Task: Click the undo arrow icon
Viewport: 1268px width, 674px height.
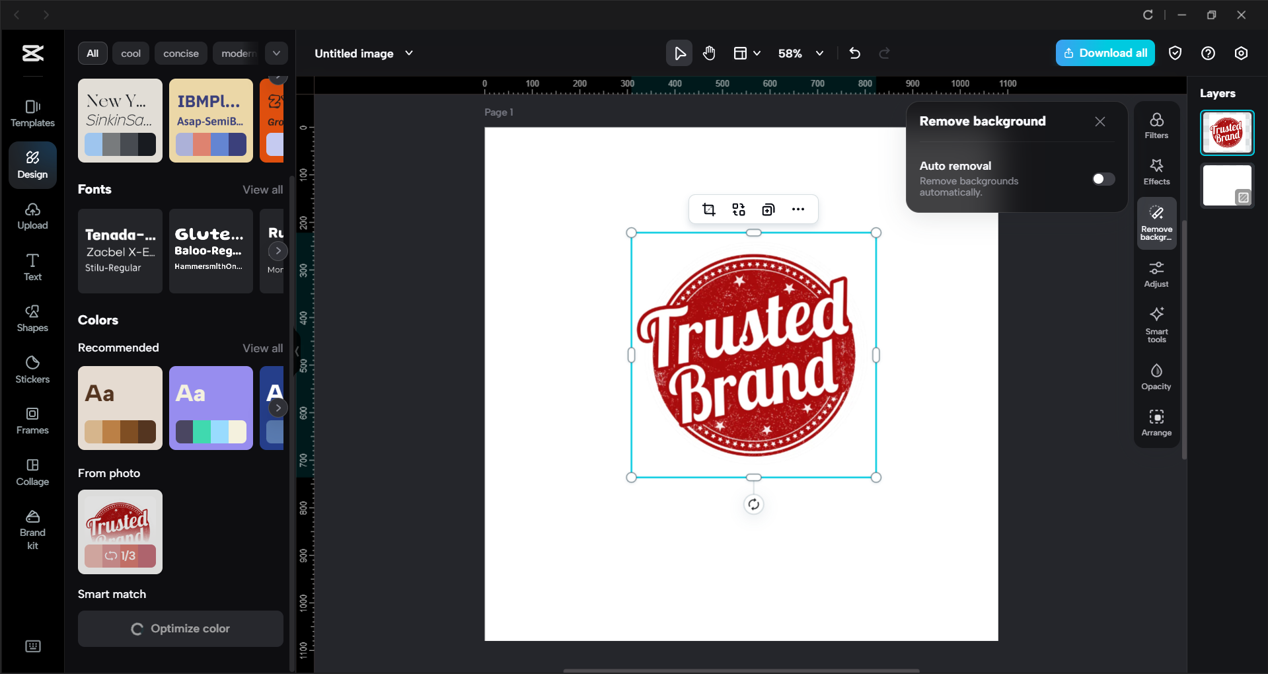Action: pyautogui.click(x=854, y=53)
